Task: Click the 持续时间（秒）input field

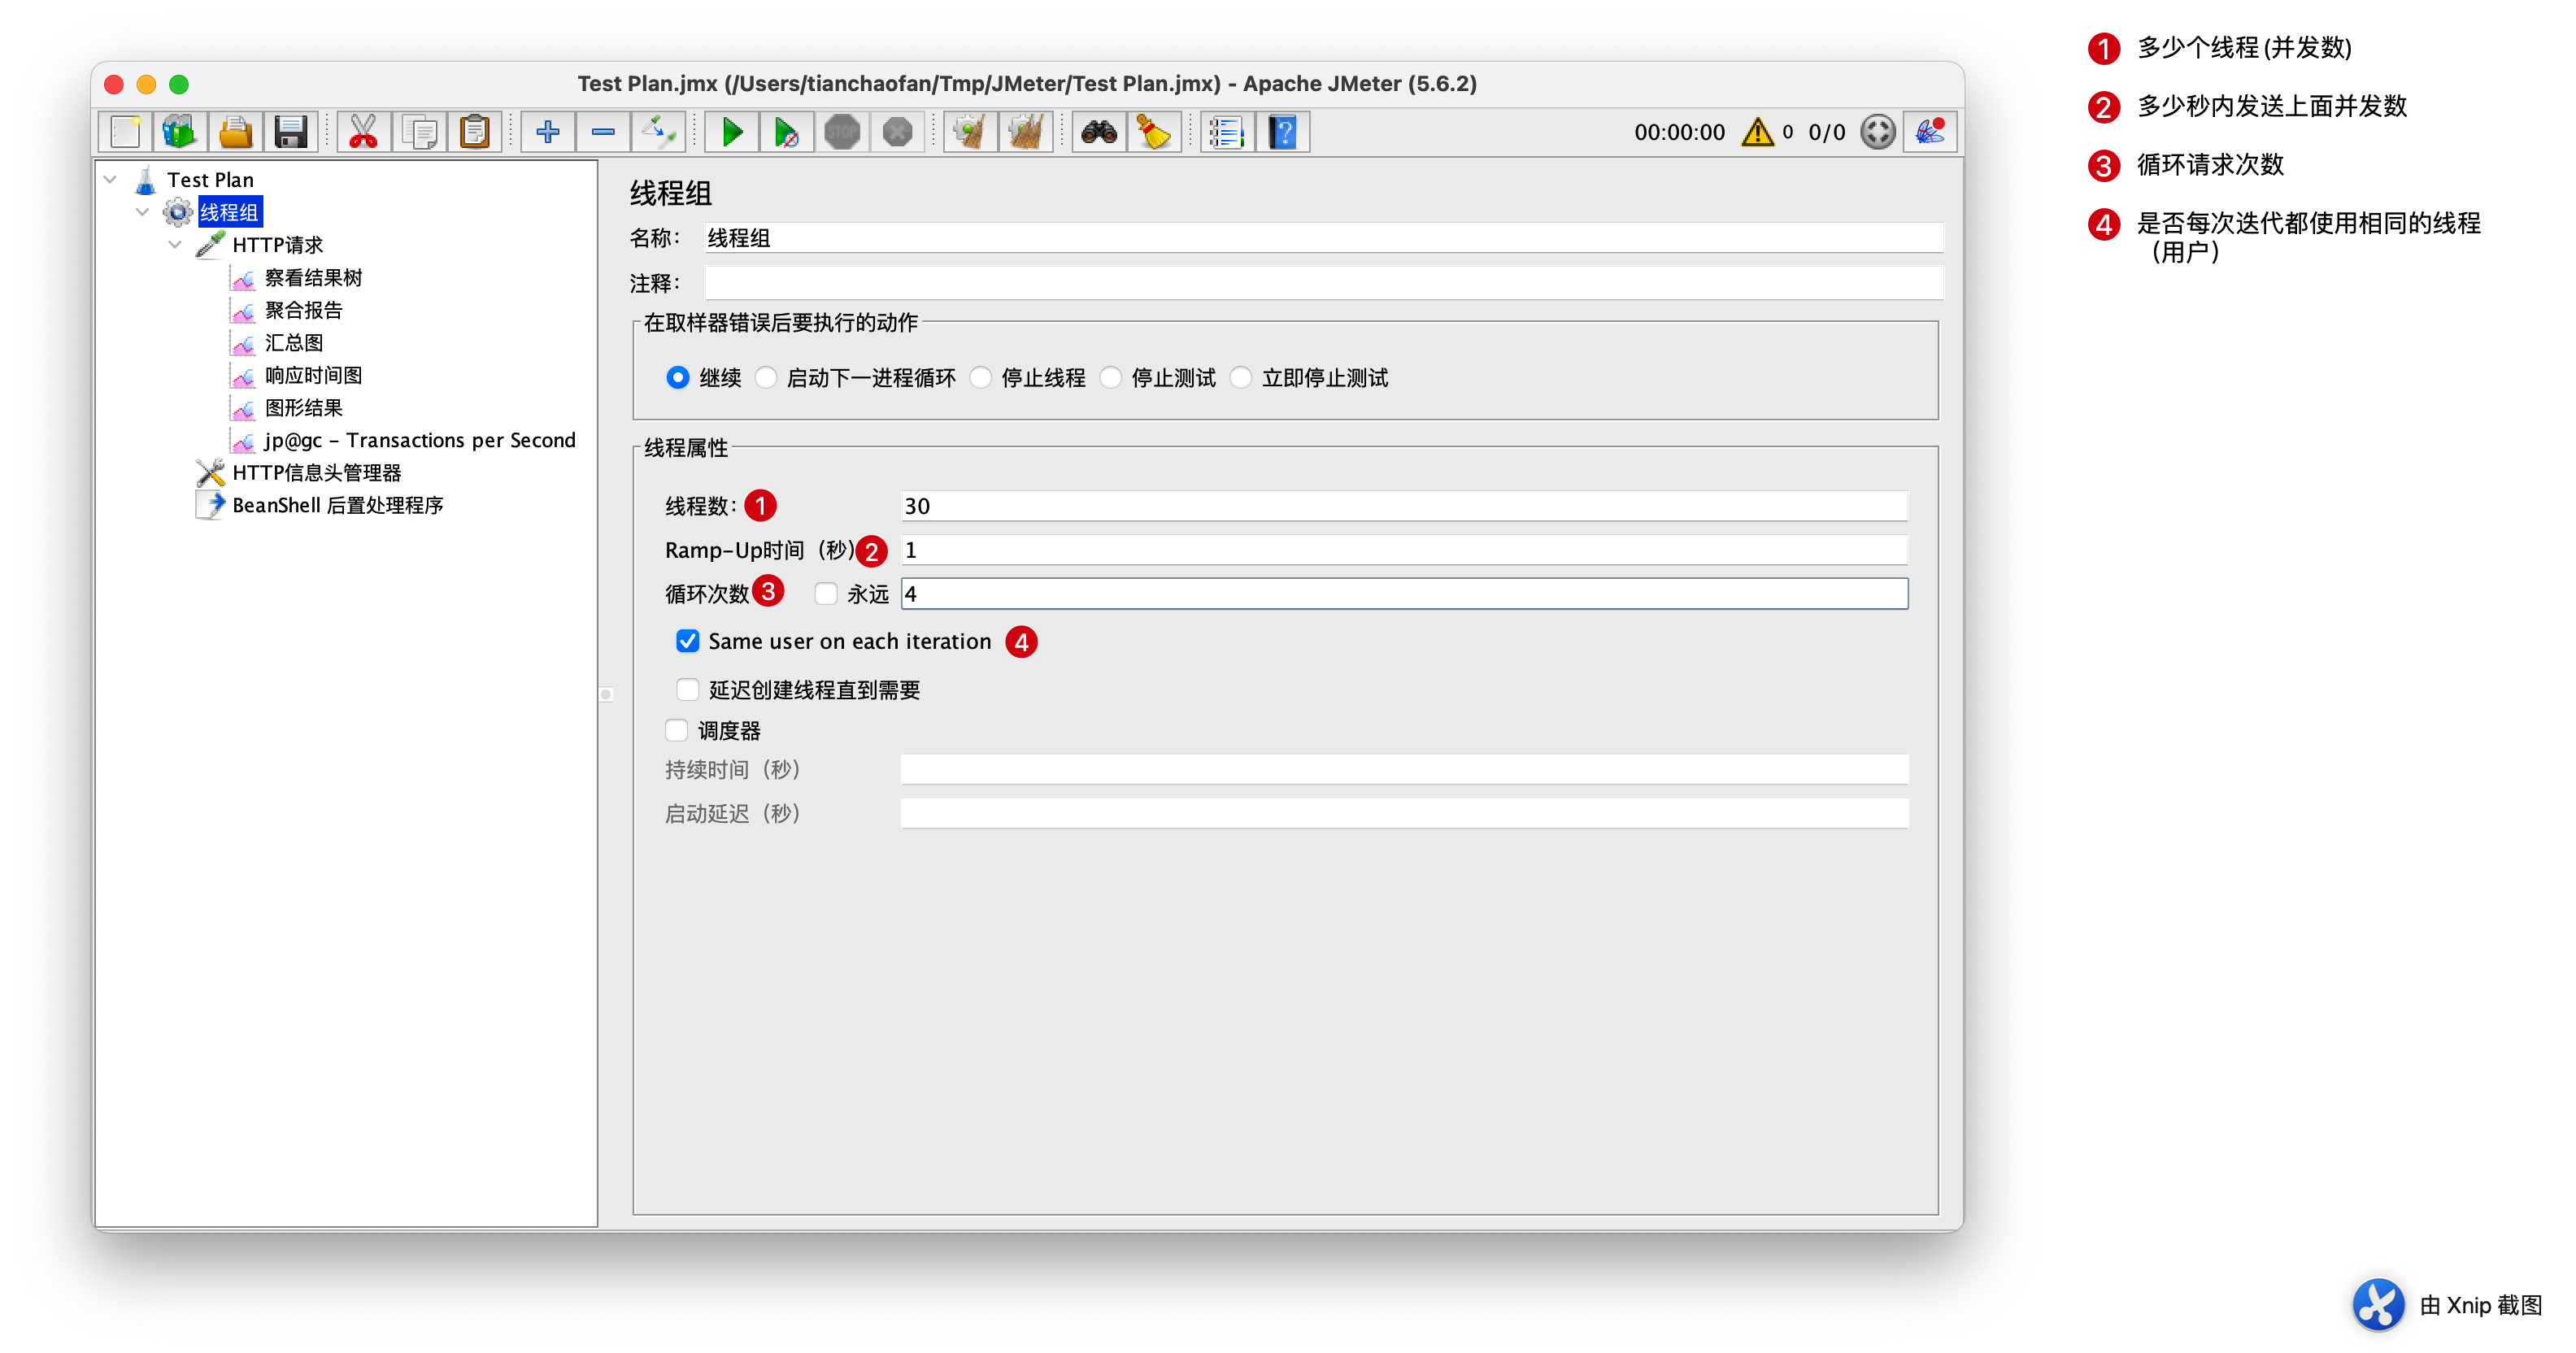Action: 1404,769
